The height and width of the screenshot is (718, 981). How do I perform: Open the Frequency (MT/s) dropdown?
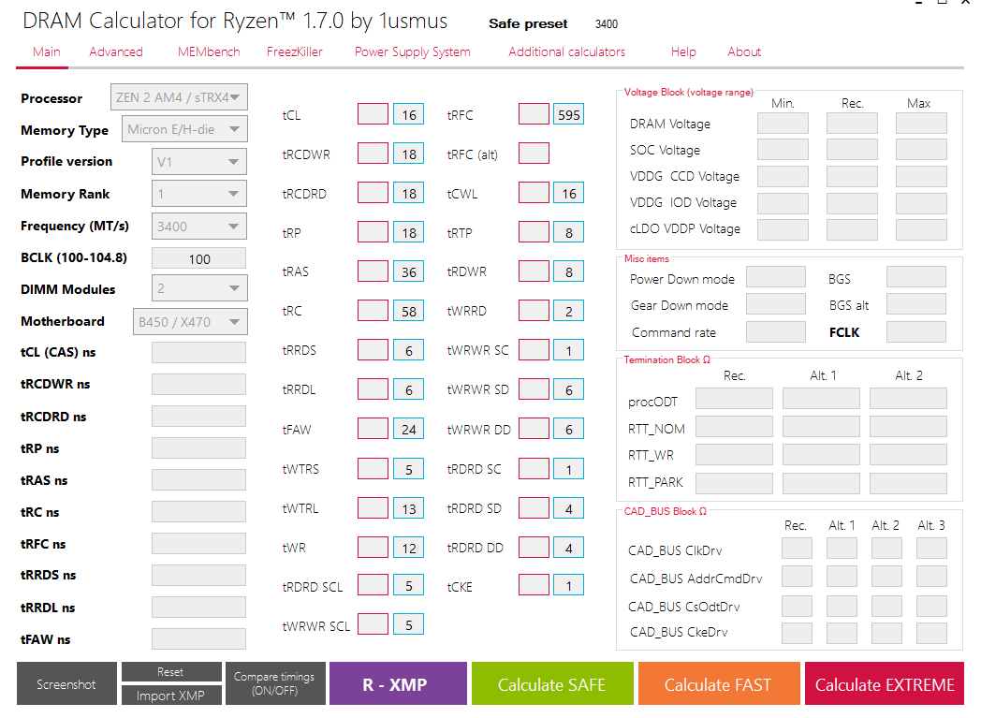pyautogui.click(x=199, y=226)
